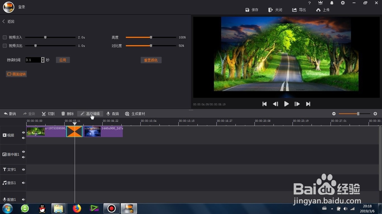Click the 应用 apply button
382x214 pixels.
click(x=63, y=60)
